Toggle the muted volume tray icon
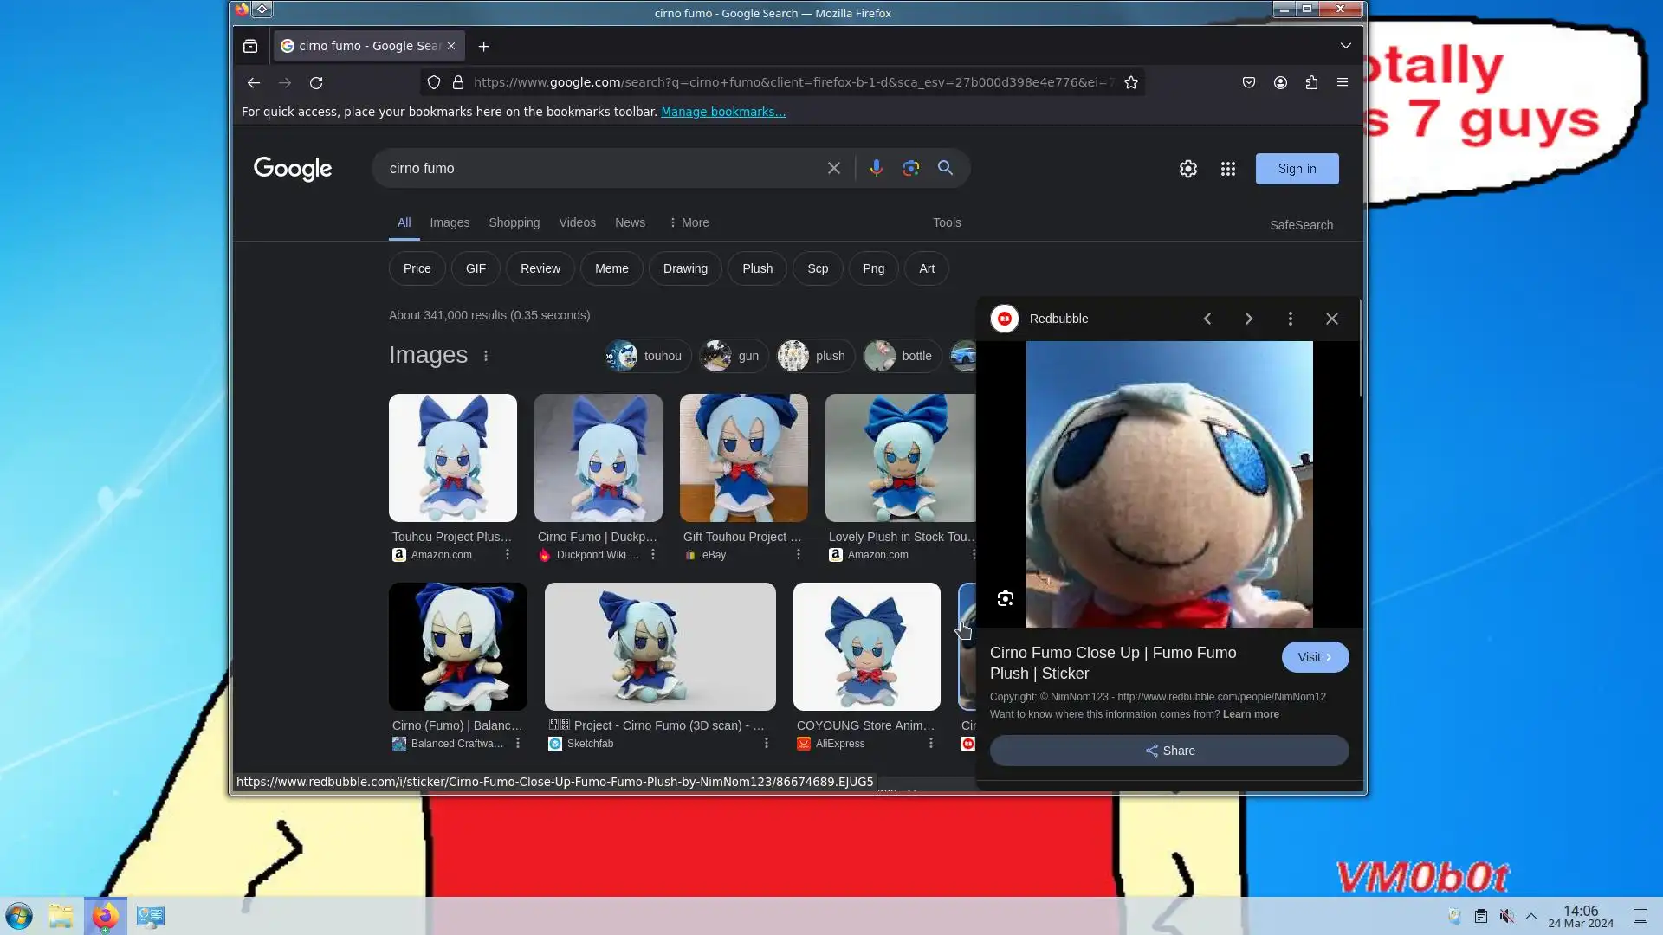Screen dimensions: 1663x935 [x=1507, y=916]
